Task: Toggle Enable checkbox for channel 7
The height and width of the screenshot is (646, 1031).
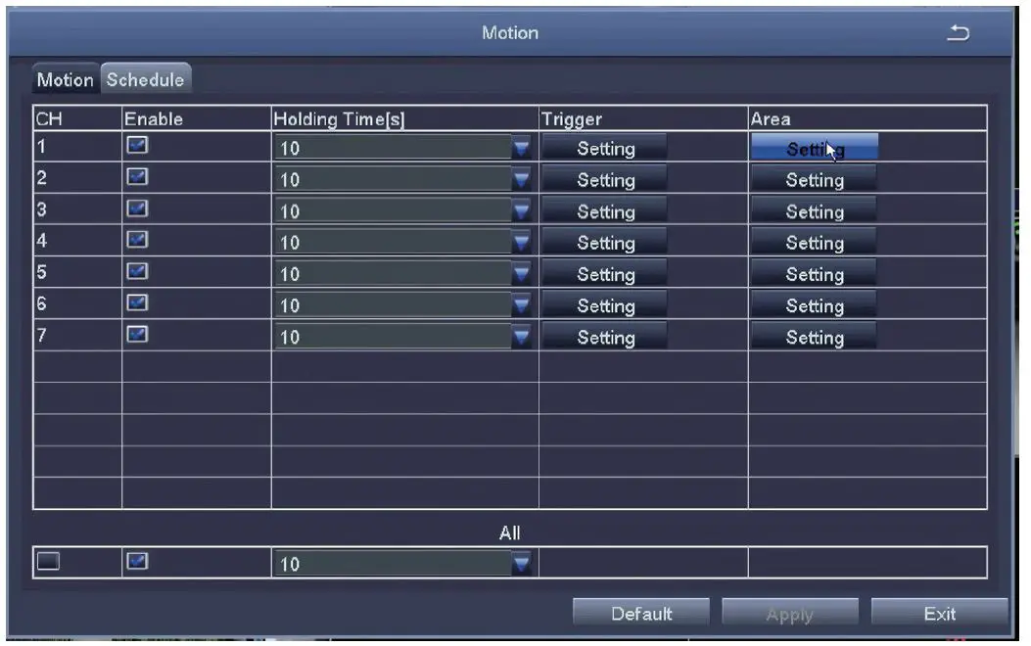Action: pyautogui.click(x=137, y=334)
